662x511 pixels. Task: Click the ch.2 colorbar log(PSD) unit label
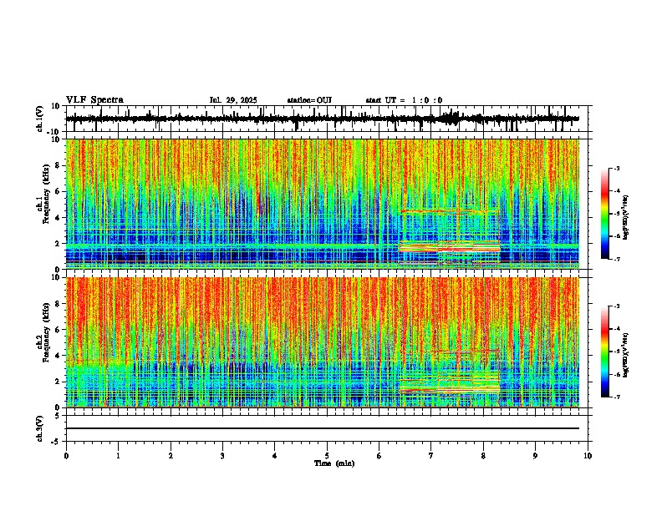626,355
